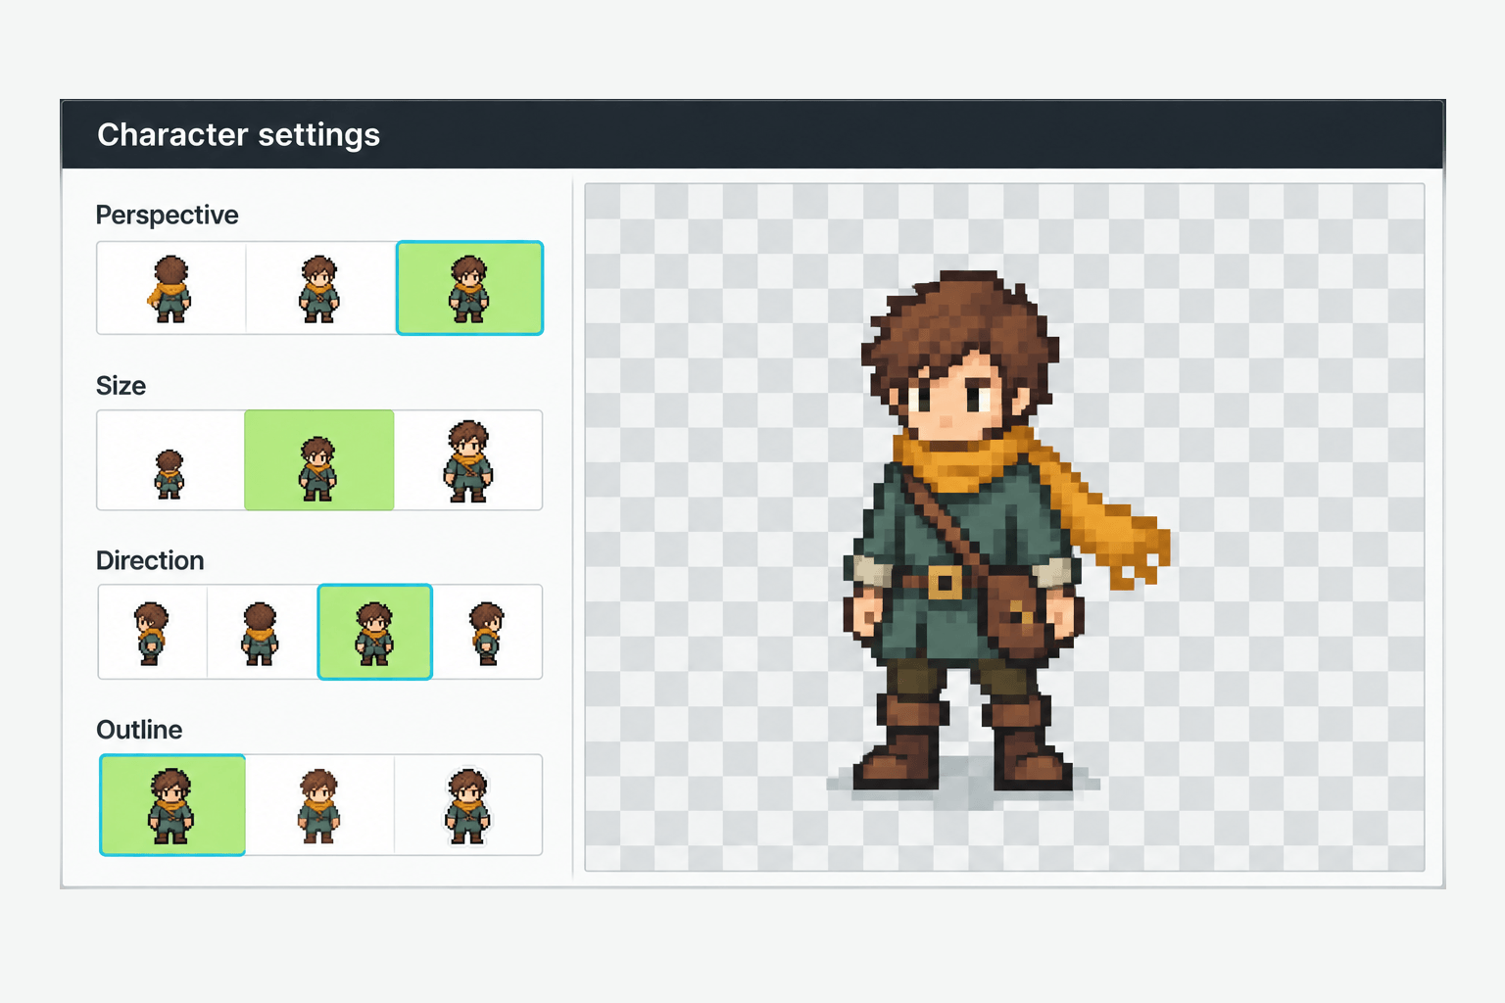Click the "Size" section label

pyautogui.click(x=121, y=386)
